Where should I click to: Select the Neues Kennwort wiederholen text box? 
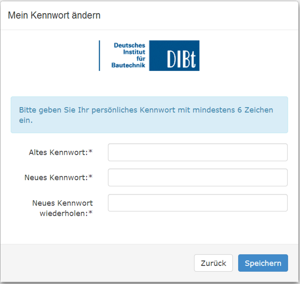coord(197,203)
